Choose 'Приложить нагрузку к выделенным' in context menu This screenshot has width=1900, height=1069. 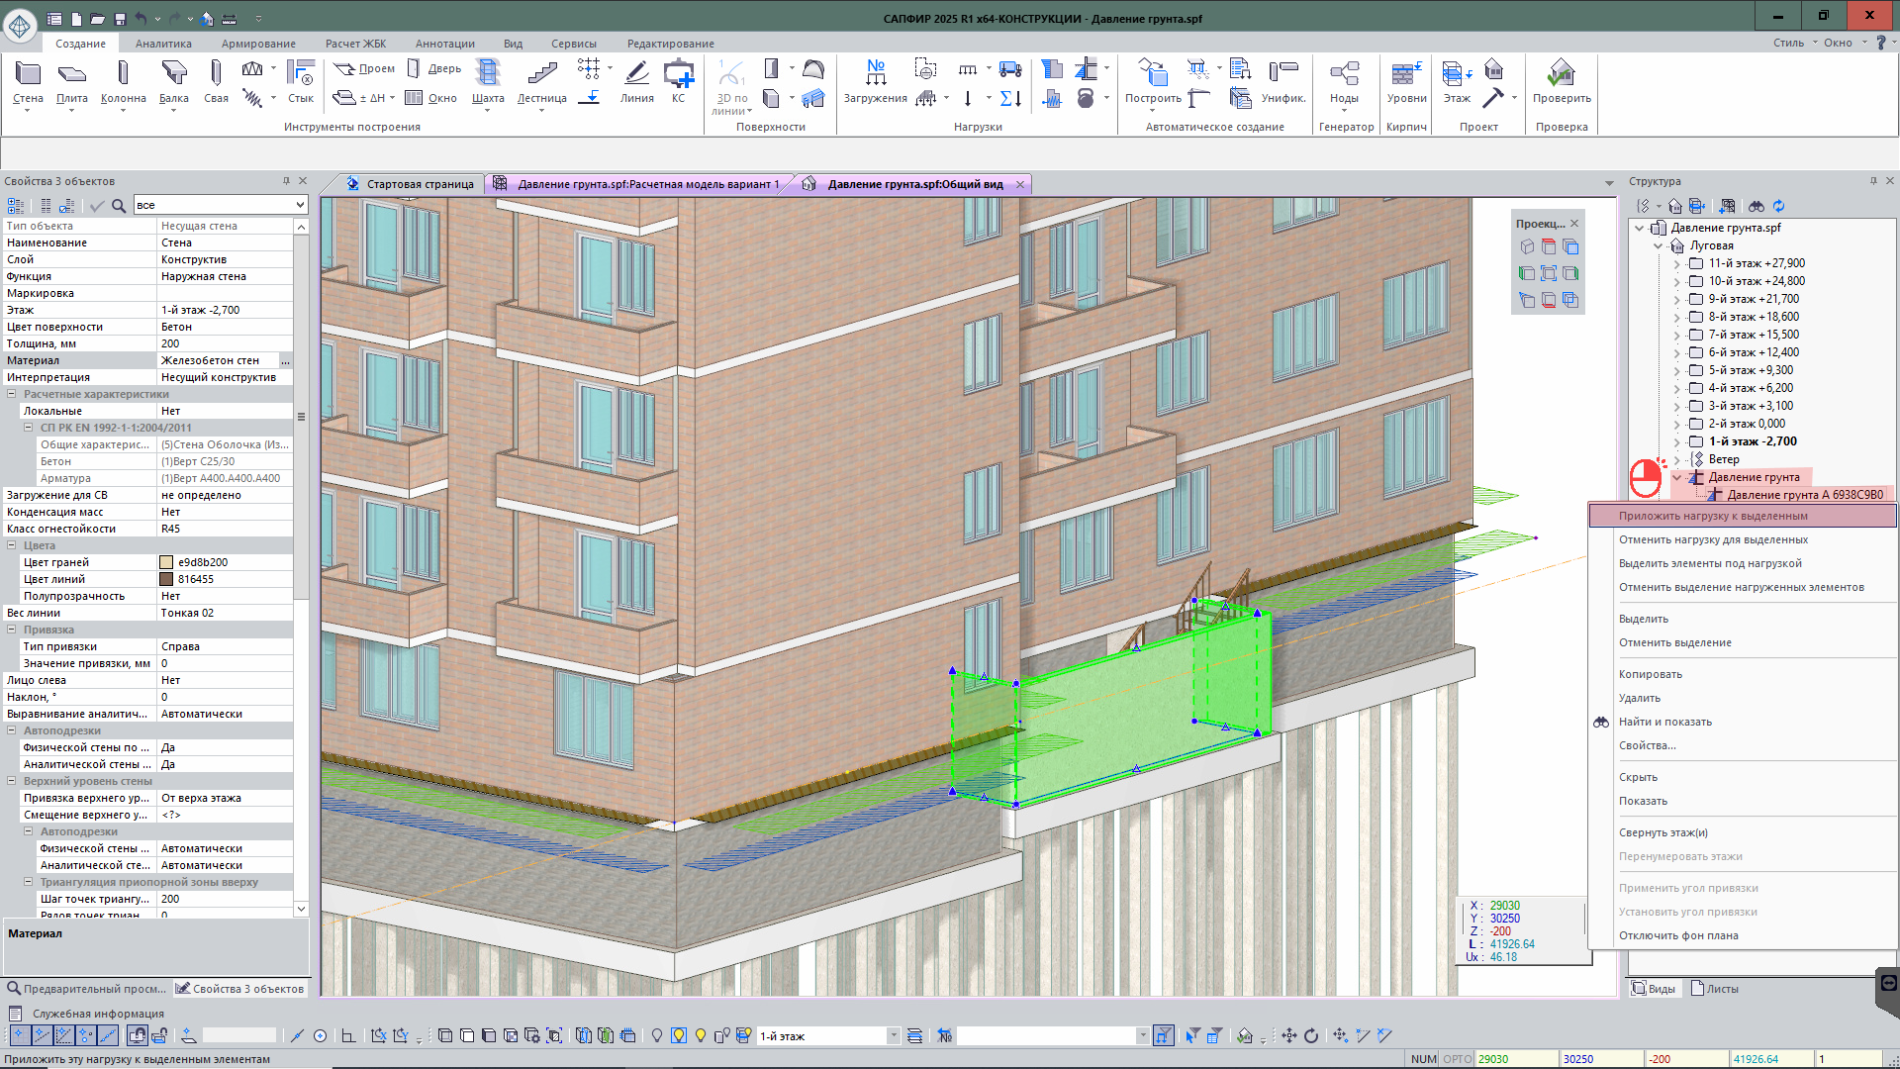point(1712,516)
